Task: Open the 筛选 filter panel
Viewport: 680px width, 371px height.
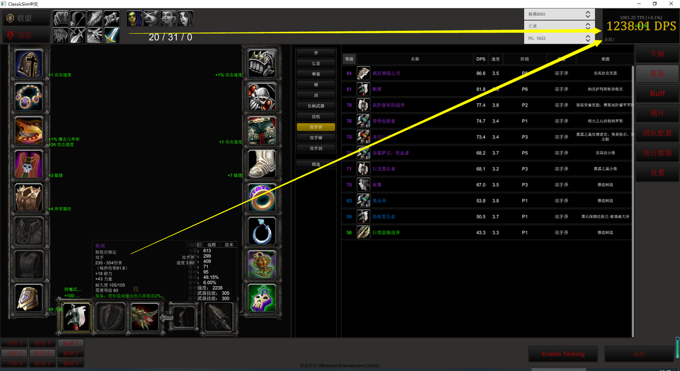Action: (315, 164)
